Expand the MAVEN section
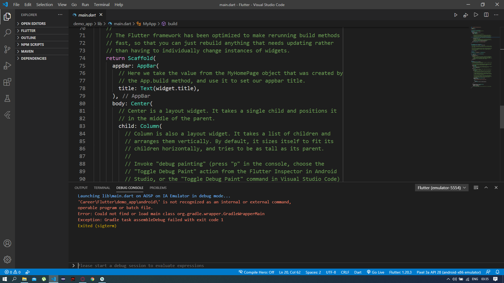Image resolution: width=504 pixels, height=283 pixels. pyautogui.click(x=42, y=51)
